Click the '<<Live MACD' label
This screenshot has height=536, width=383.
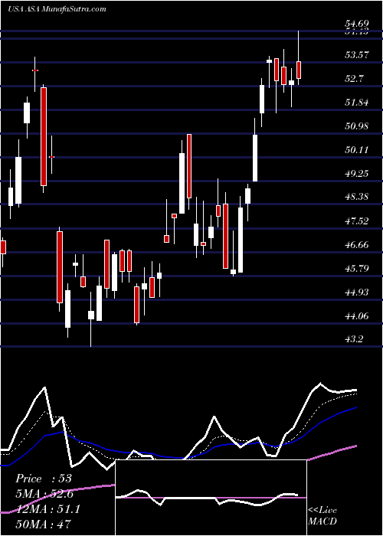pyautogui.click(x=322, y=516)
